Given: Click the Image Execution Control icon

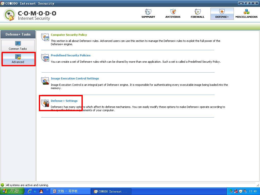Looking at the screenshot, I should [x=45, y=81].
